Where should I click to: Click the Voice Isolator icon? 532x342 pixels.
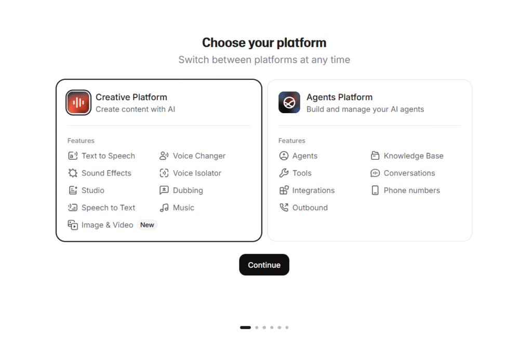pos(164,173)
